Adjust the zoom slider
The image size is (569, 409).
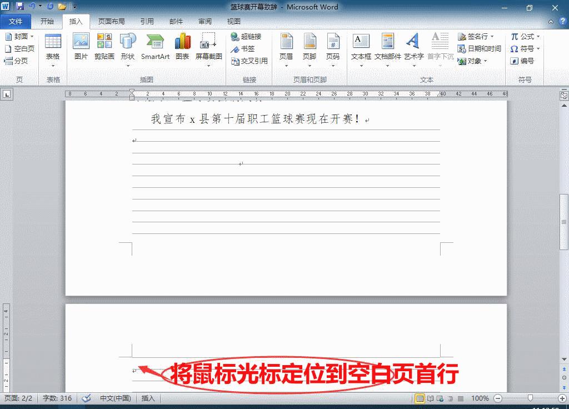click(x=531, y=398)
